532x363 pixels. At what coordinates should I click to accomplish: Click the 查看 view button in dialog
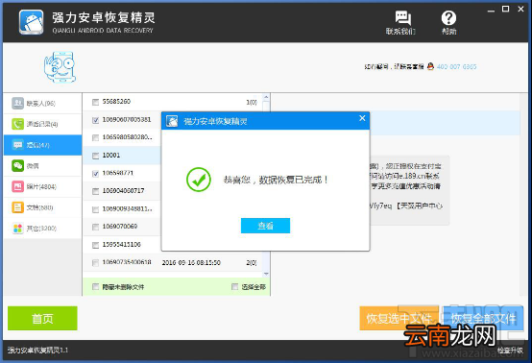265,226
